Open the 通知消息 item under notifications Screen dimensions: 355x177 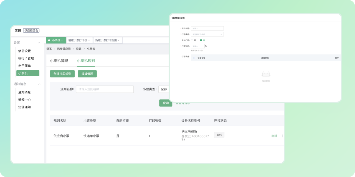point(24,92)
